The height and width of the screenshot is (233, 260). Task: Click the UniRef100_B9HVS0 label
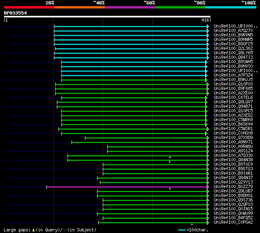[233, 66]
